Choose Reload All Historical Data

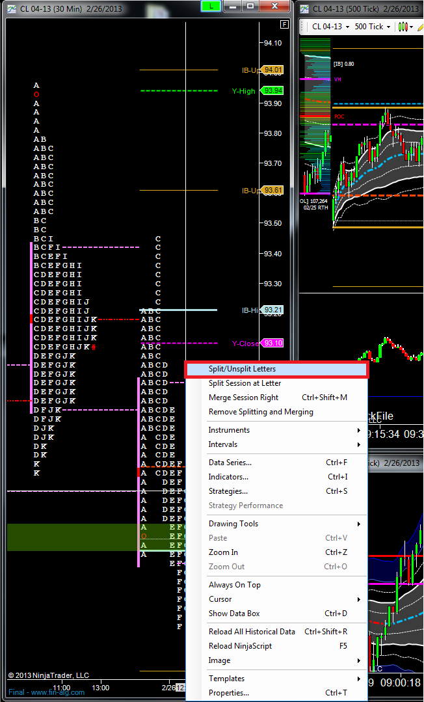(276, 632)
